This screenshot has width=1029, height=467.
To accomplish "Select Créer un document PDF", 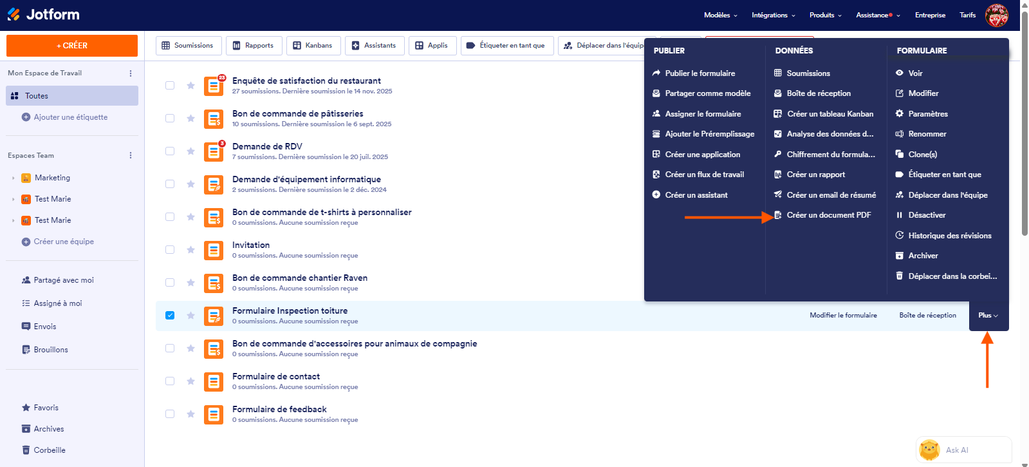I will 822,215.
